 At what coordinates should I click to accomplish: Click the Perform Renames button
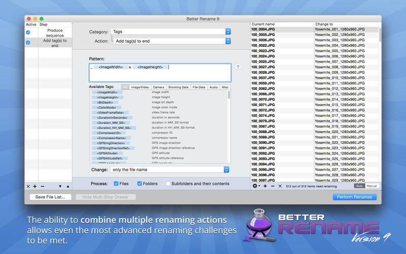(x=355, y=197)
